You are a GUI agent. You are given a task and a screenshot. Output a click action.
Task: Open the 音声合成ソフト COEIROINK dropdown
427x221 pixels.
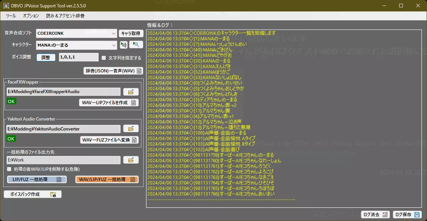(x=76, y=33)
